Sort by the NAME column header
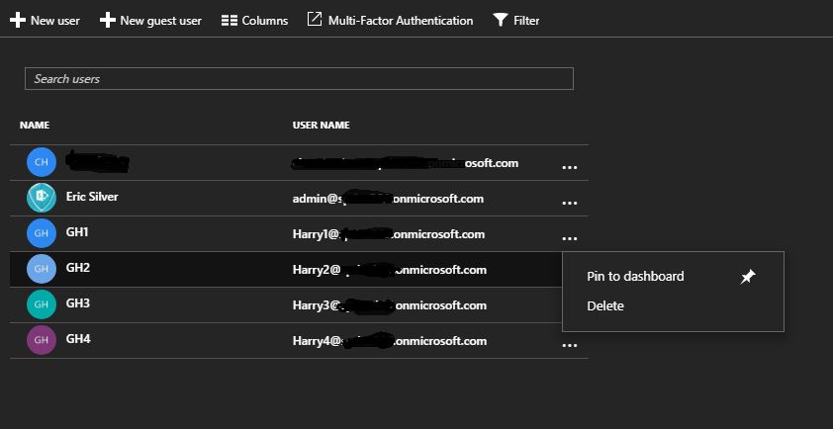This screenshot has height=429, width=833. (35, 126)
